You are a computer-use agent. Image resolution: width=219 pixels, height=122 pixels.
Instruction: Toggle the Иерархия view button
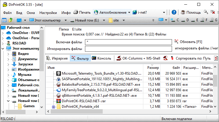57,58
